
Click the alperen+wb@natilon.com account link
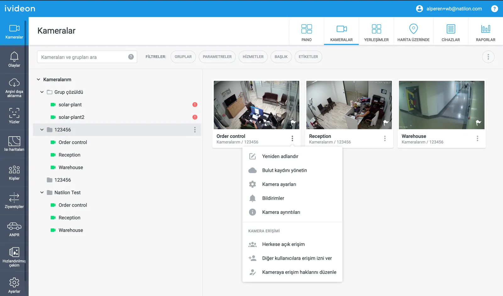(454, 9)
